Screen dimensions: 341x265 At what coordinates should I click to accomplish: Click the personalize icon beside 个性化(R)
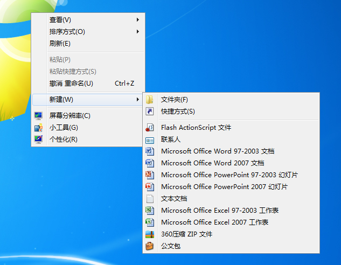click(x=38, y=140)
